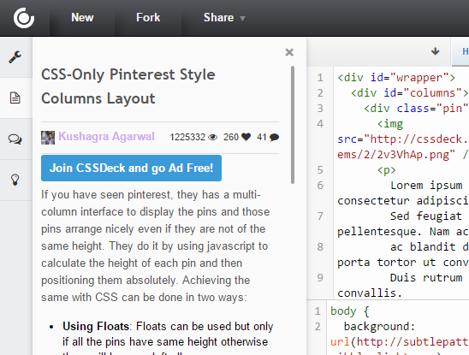Image resolution: width=469 pixels, height=355 pixels.
Task: Expand the Share dropdown menu
Action: pos(224,17)
